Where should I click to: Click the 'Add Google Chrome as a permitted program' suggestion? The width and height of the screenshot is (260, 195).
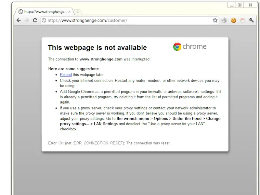coord(141,97)
